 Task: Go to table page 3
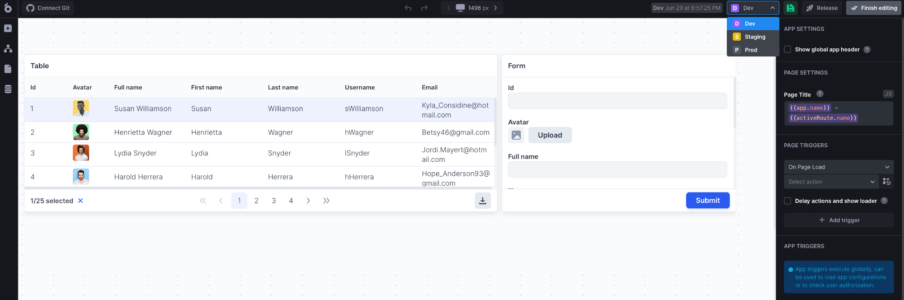point(273,201)
